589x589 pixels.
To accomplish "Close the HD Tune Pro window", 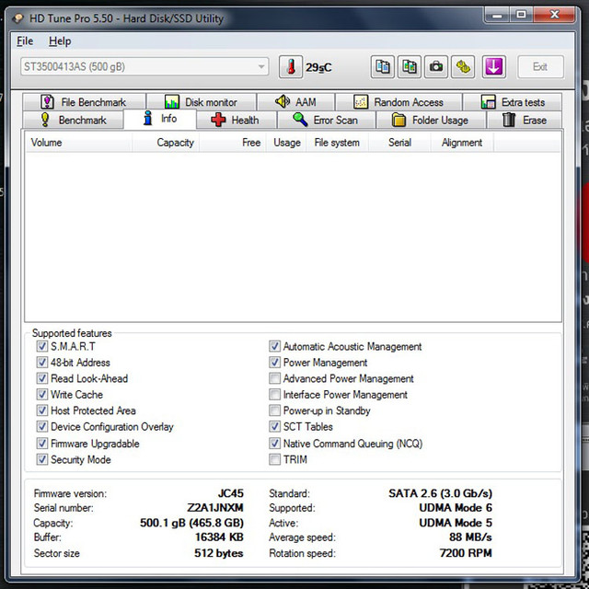I will 554,15.
